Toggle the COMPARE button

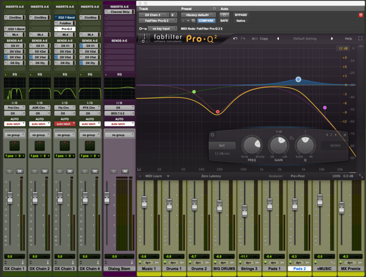click(x=206, y=21)
